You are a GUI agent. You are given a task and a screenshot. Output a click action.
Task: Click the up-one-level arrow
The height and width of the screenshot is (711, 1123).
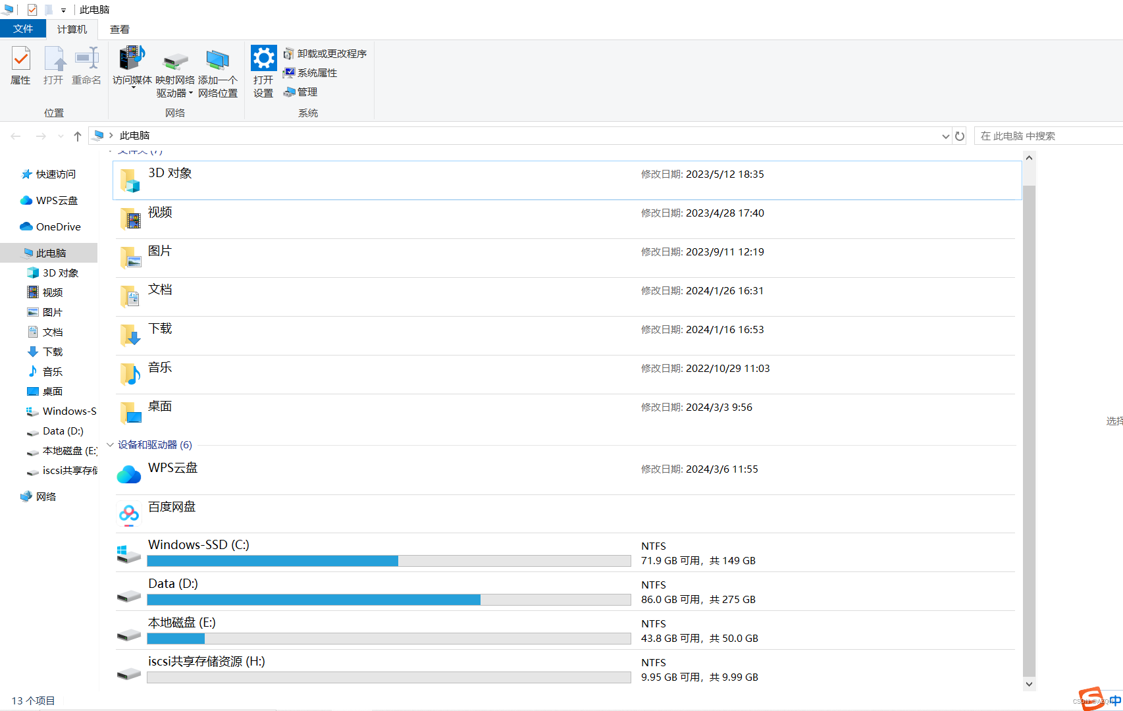coord(78,136)
